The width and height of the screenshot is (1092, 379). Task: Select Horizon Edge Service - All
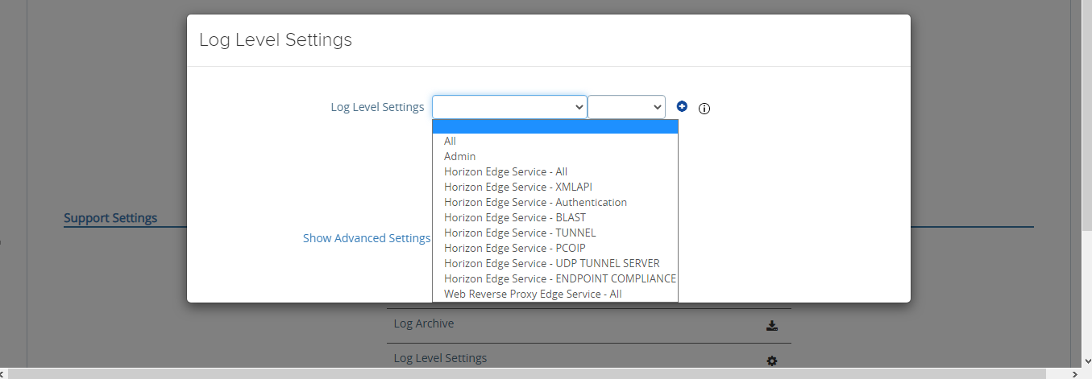coord(555,171)
